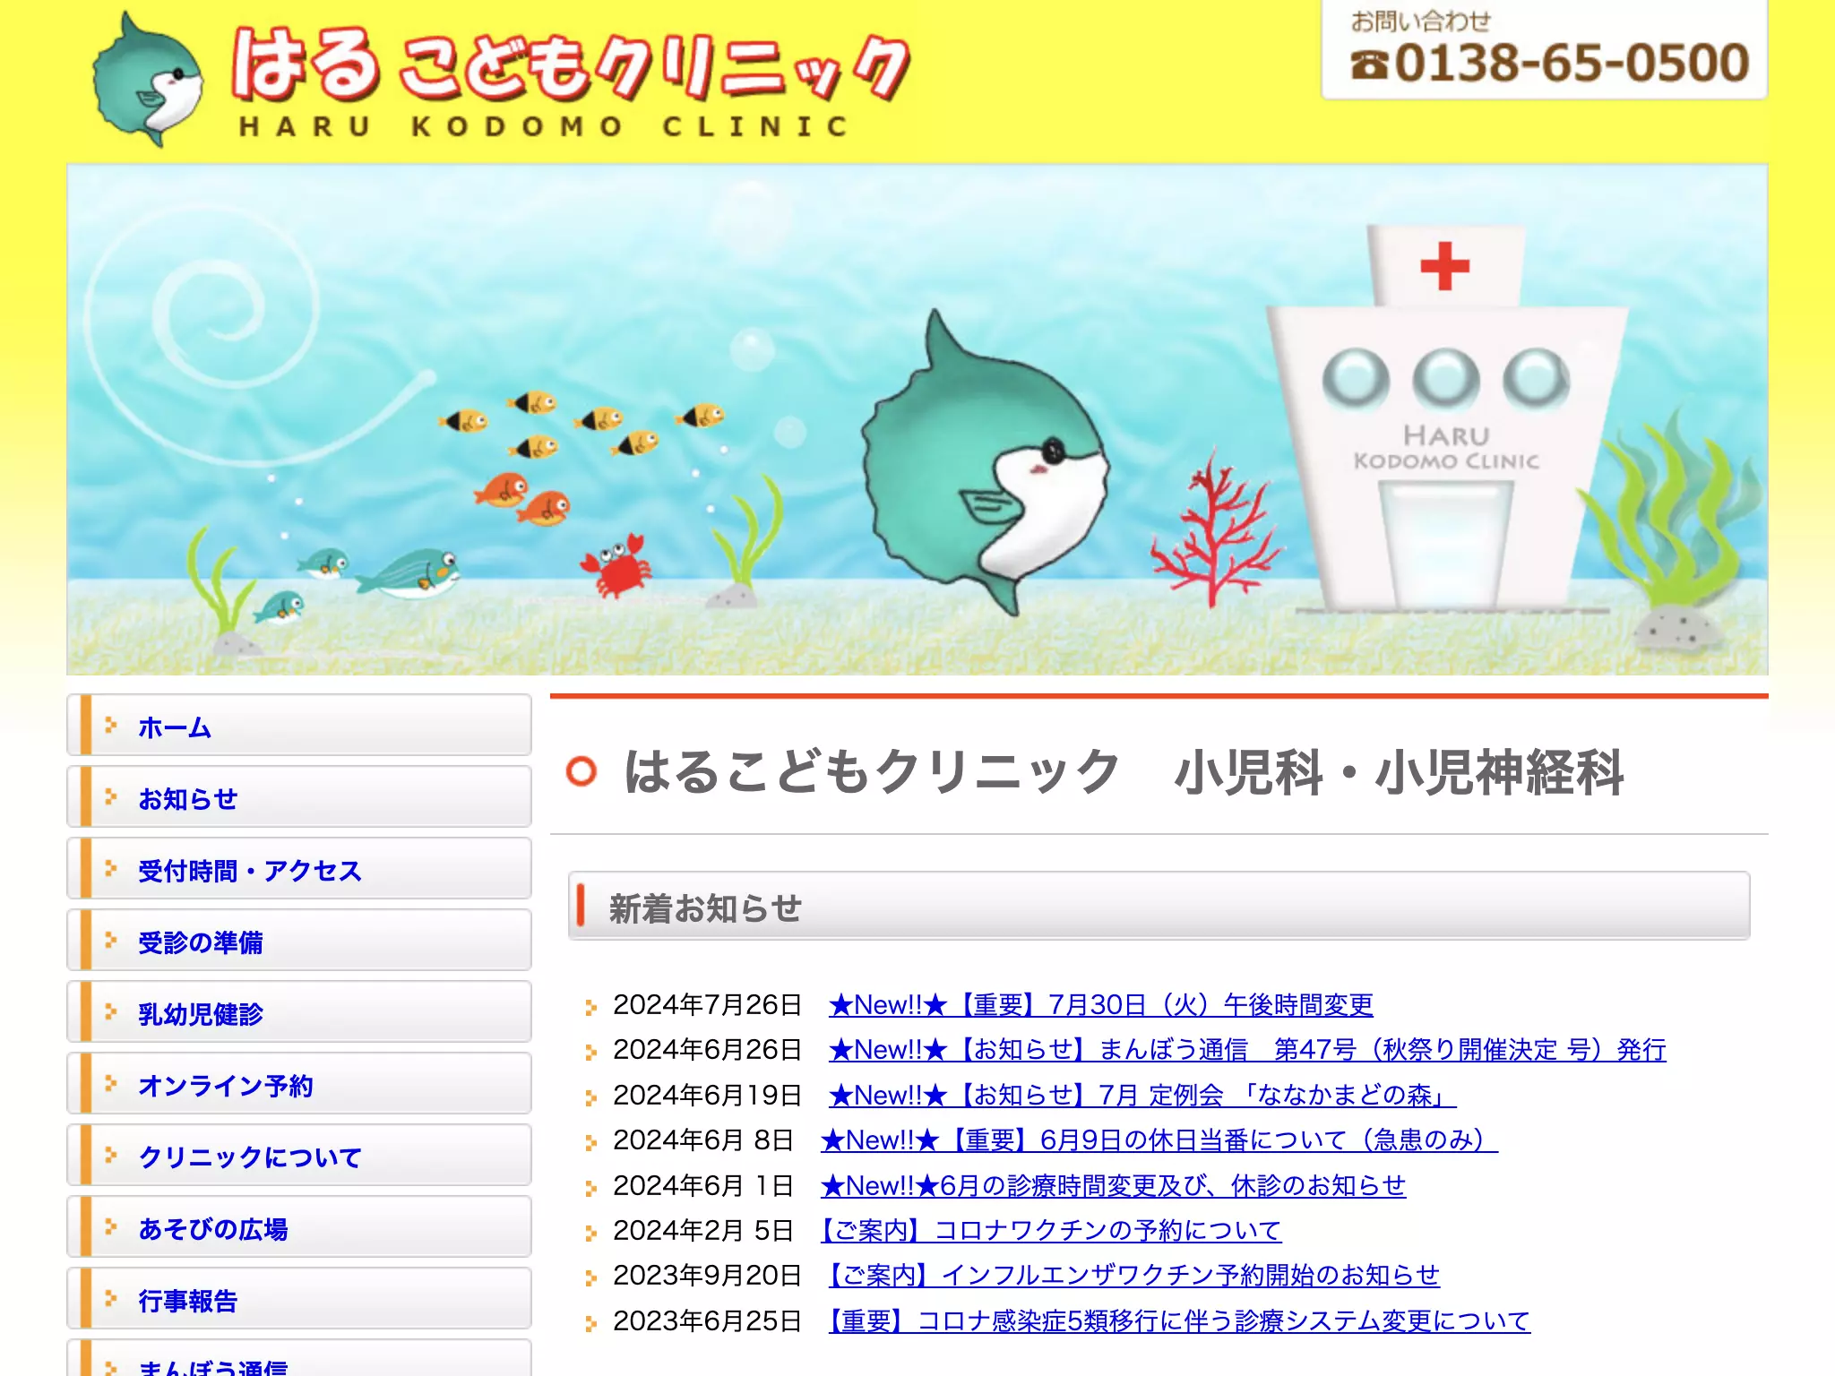
Task: Click the date 2023年9月20日
Action: pos(707,1276)
